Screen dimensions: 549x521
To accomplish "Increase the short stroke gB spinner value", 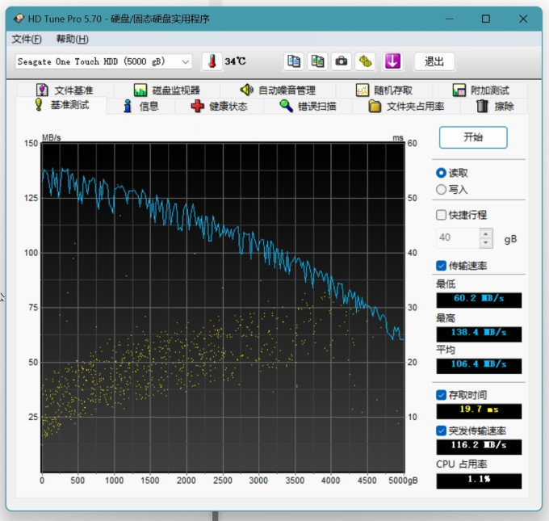I will click(x=486, y=233).
